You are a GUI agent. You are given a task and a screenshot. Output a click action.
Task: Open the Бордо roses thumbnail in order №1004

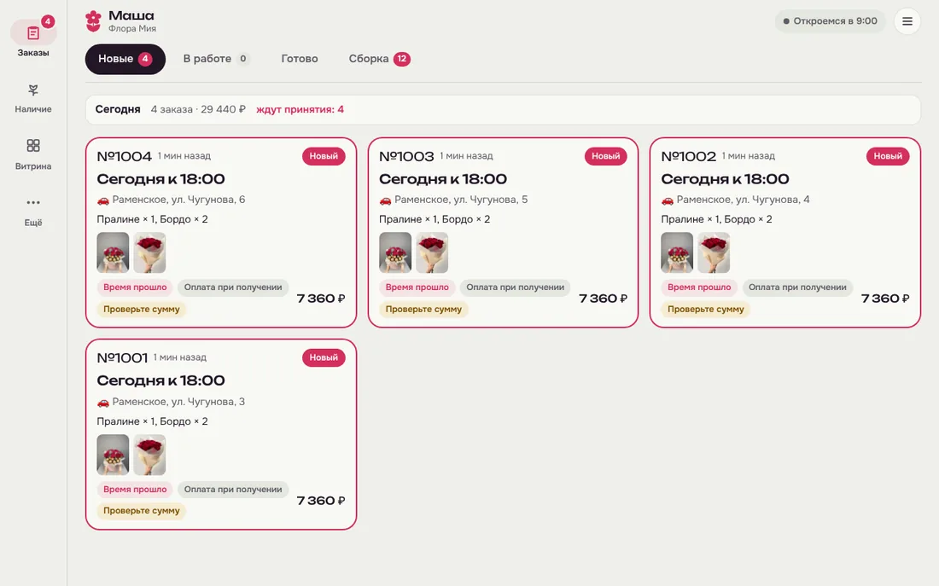pyautogui.click(x=149, y=252)
